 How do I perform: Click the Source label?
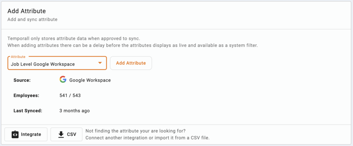coord(22,80)
